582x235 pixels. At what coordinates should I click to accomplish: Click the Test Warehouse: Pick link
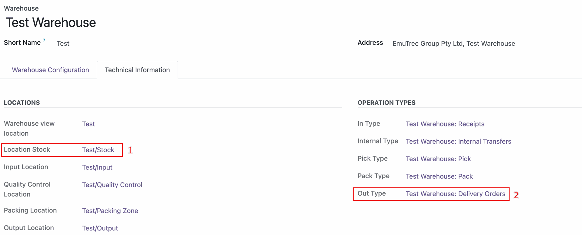(x=438, y=159)
